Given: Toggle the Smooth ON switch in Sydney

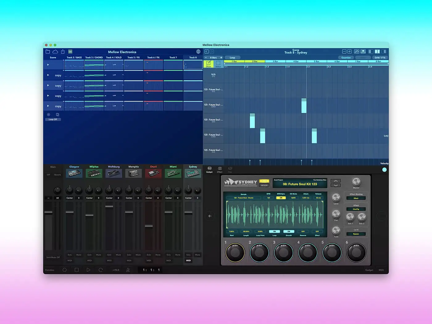Looking at the screenshot, I should click(x=289, y=231).
